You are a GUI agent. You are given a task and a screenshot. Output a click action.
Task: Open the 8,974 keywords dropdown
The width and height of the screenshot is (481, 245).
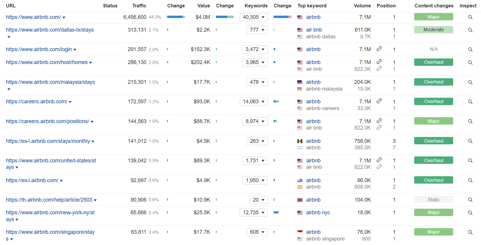[255, 121]
